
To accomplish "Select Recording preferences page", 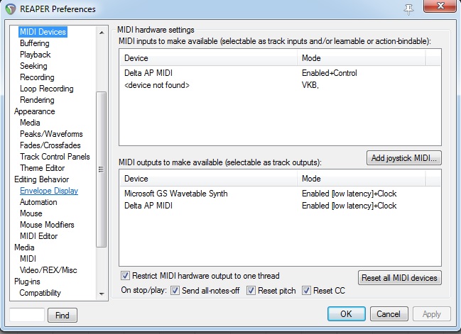I will tap(37, 77).
